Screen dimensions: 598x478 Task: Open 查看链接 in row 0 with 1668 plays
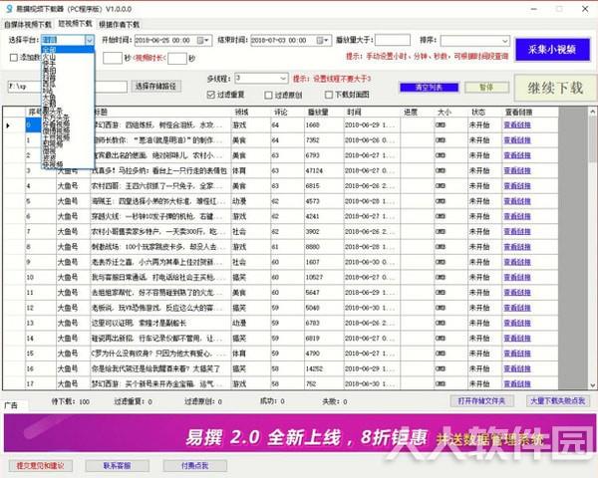pyautogui.click(x=517, y=125)
